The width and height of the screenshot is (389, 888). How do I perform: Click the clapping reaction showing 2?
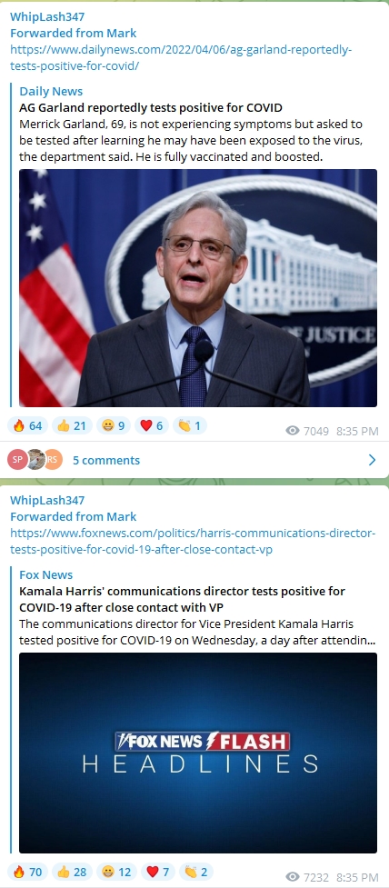tap(196, 872)
